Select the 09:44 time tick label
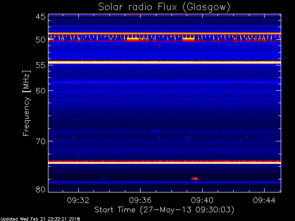The width and height of the screenshot is (295, 221). coord(264,200)
